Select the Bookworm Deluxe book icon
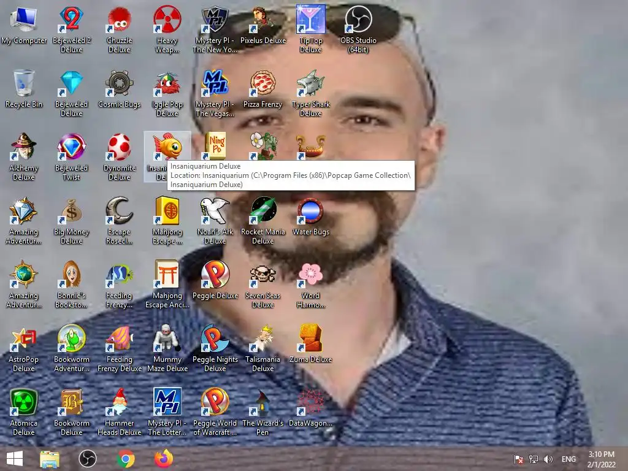The image size is (628, 471). point(71,402)
